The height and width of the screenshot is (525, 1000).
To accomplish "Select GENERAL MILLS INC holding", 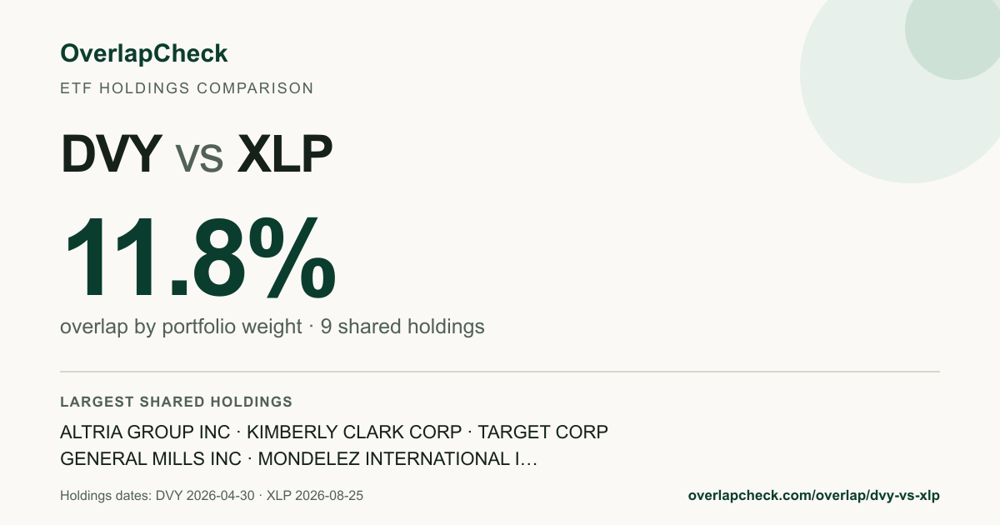I will [151, 459].
